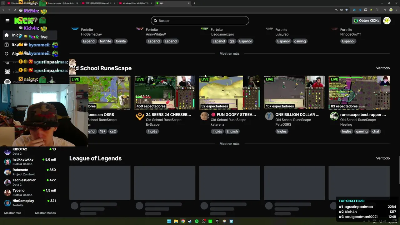Click the Chrome bookmark star icon
Screen dimensions: 400x225
click(x=346, y=10)
